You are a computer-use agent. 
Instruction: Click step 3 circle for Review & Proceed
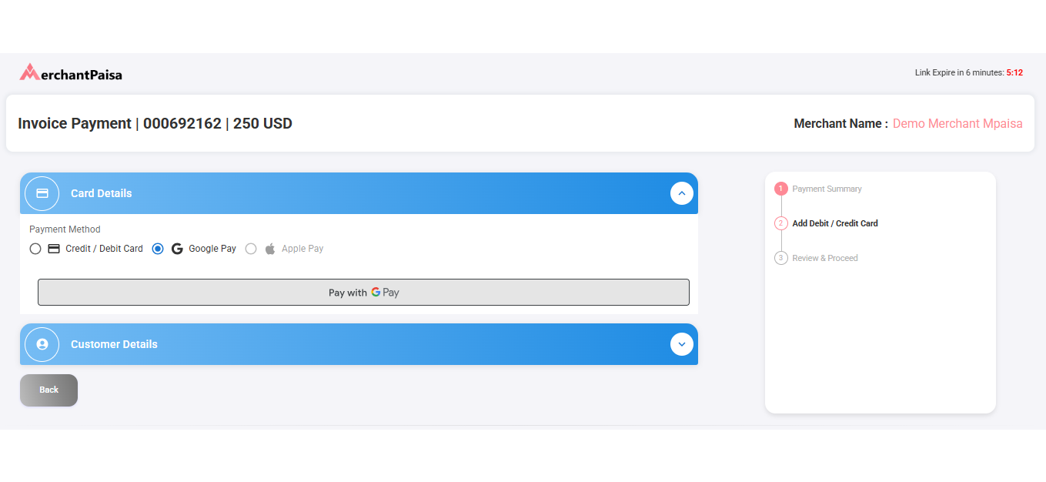click(781, 258)
